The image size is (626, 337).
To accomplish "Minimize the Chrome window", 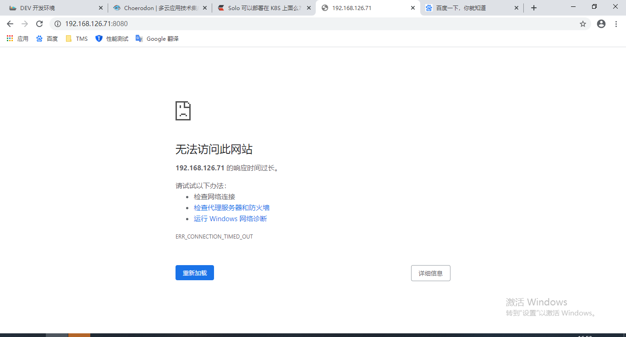I will (x=573, y=6).
